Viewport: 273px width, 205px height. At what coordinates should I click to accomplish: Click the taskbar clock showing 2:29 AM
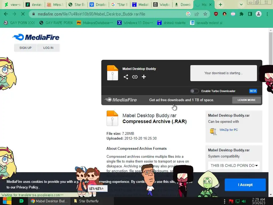pos(259,201)
